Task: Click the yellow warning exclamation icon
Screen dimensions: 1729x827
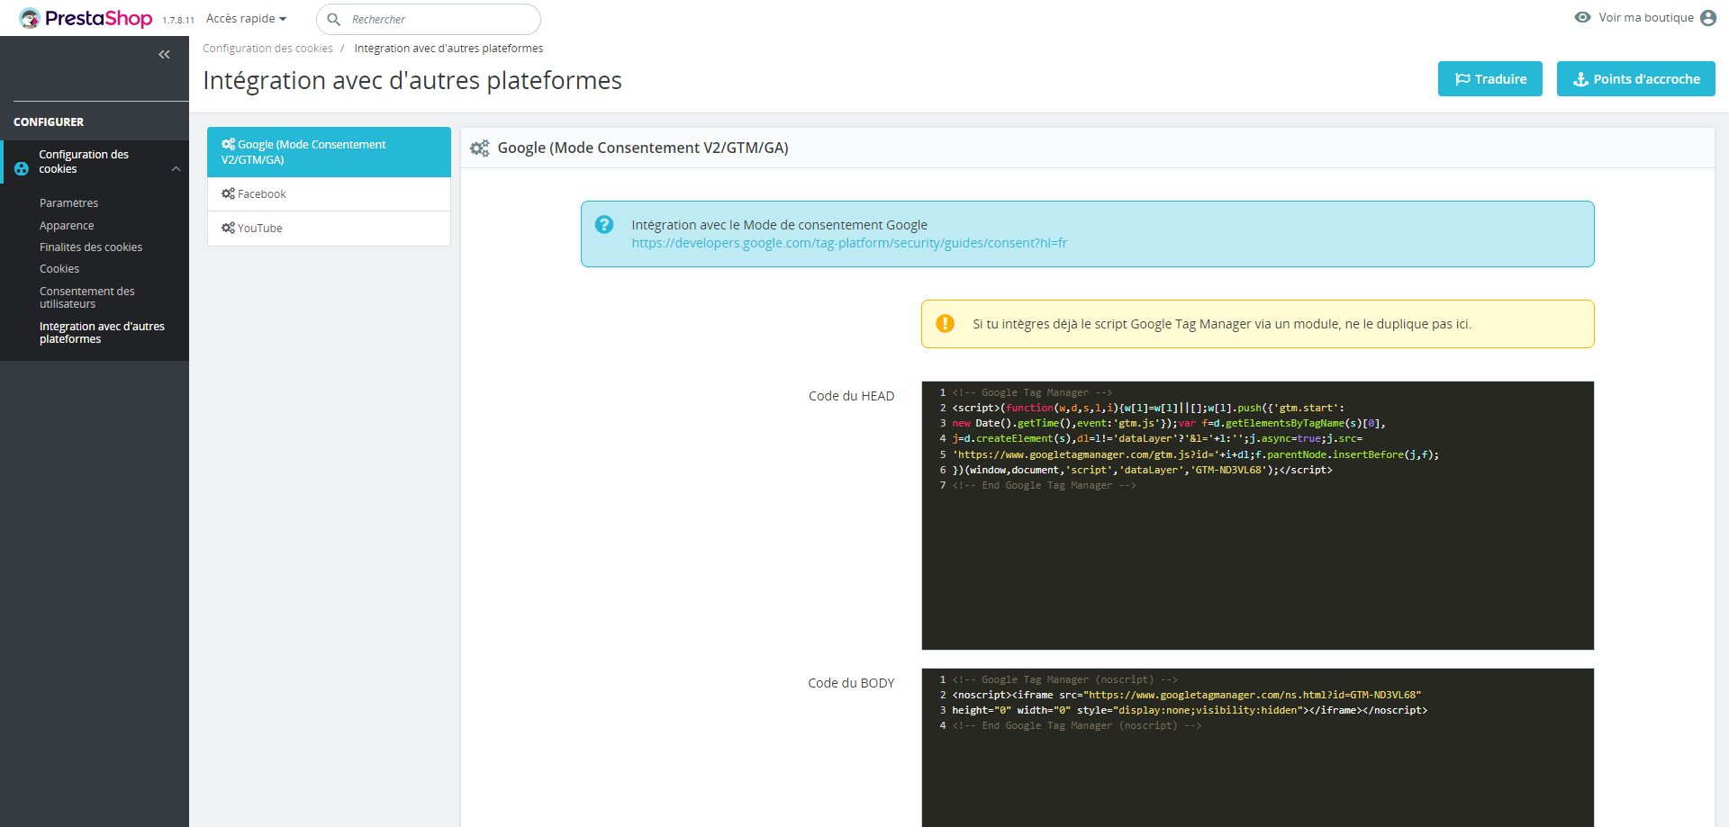Action: pos(945,323)
